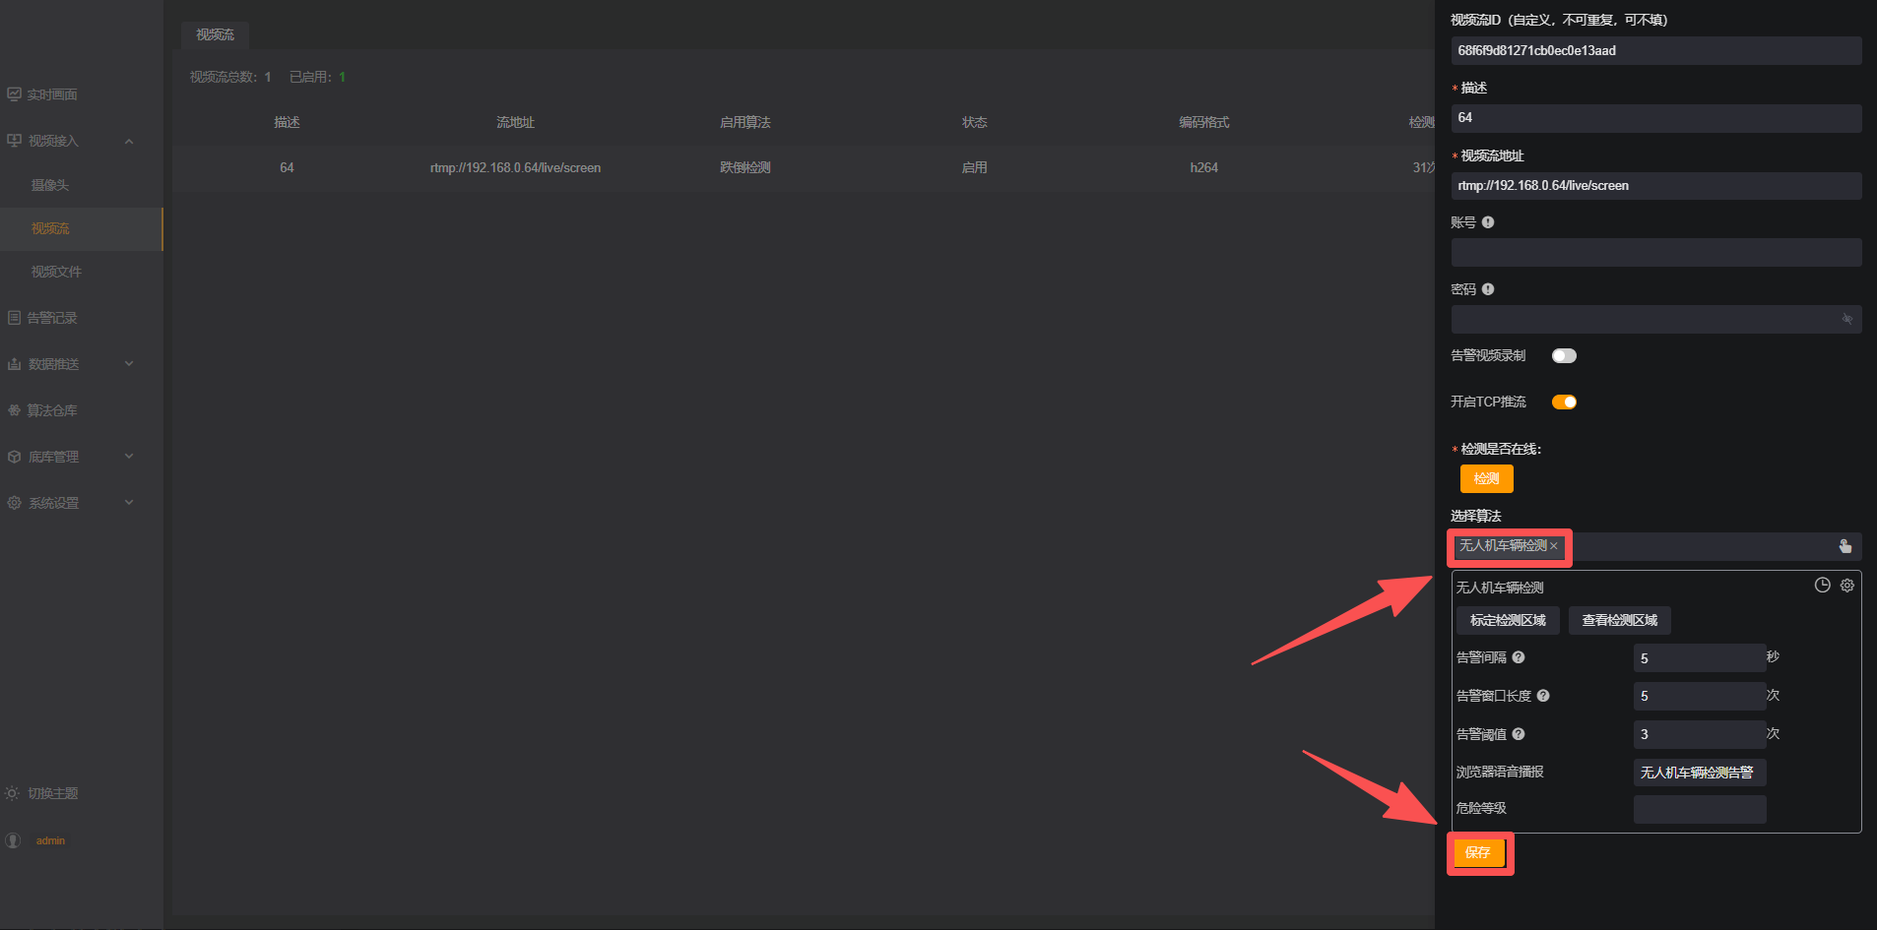Open the gear settings icon for 无人机车辆检测
This screenshot has height=930, width=1877.
(x=1847, y=586)
